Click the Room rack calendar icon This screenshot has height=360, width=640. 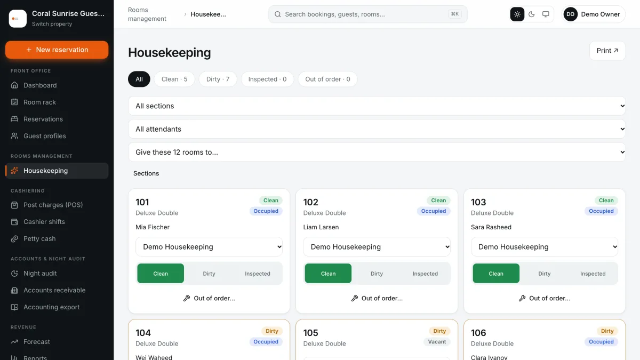[14, 102]
